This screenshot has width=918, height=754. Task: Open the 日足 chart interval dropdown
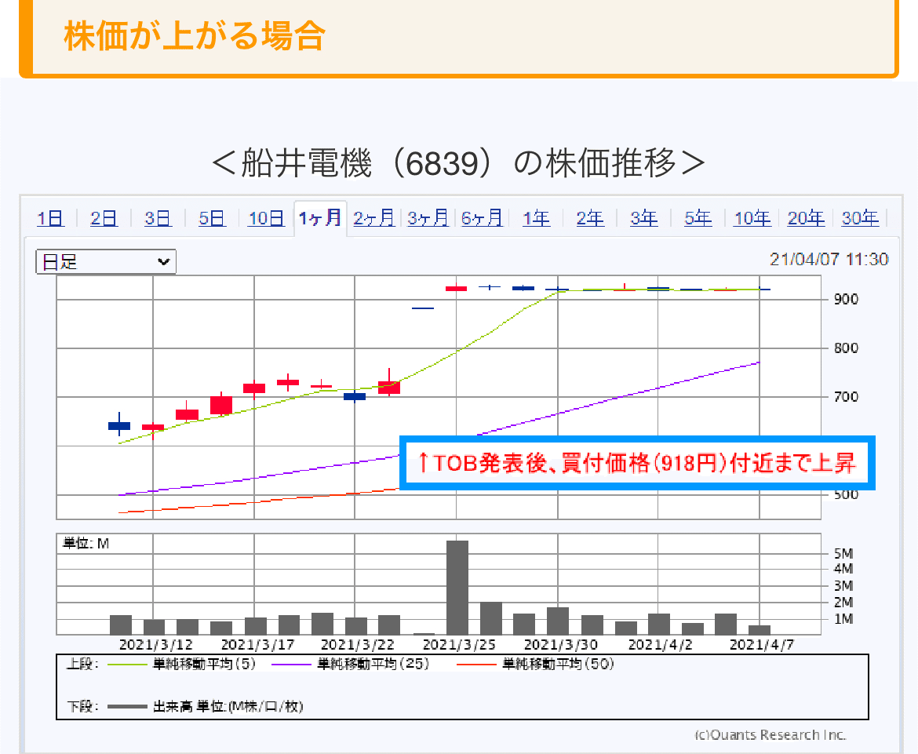point(106,261)
